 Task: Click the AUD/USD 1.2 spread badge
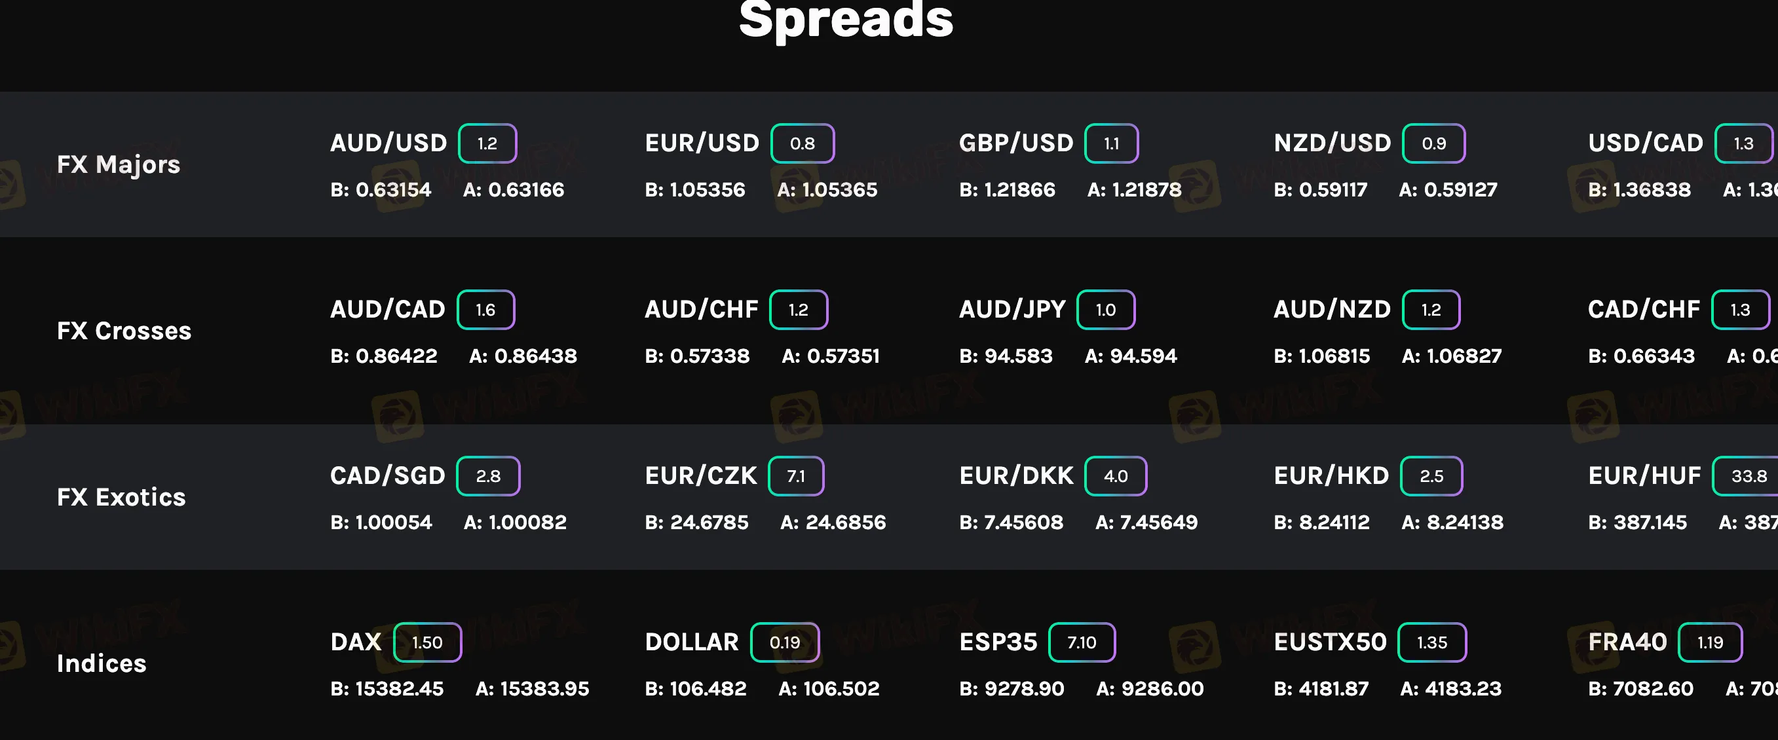[487, 143]
